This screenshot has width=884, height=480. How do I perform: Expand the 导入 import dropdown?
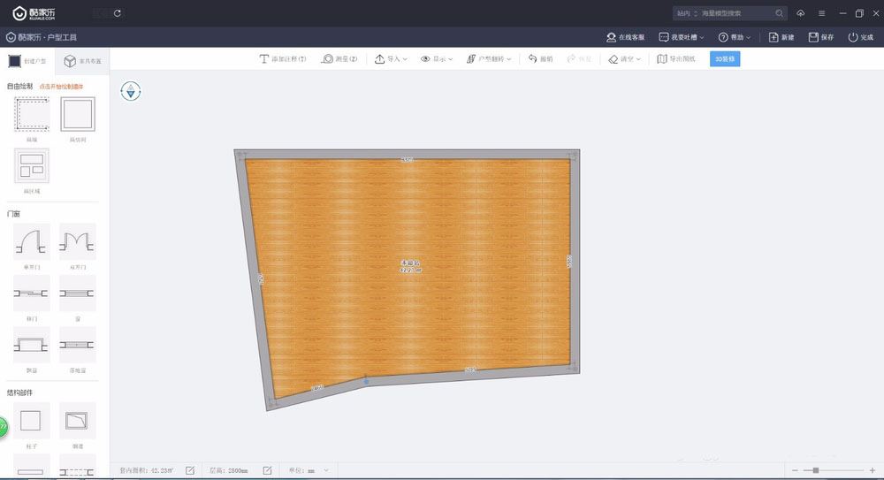point(391,59)
